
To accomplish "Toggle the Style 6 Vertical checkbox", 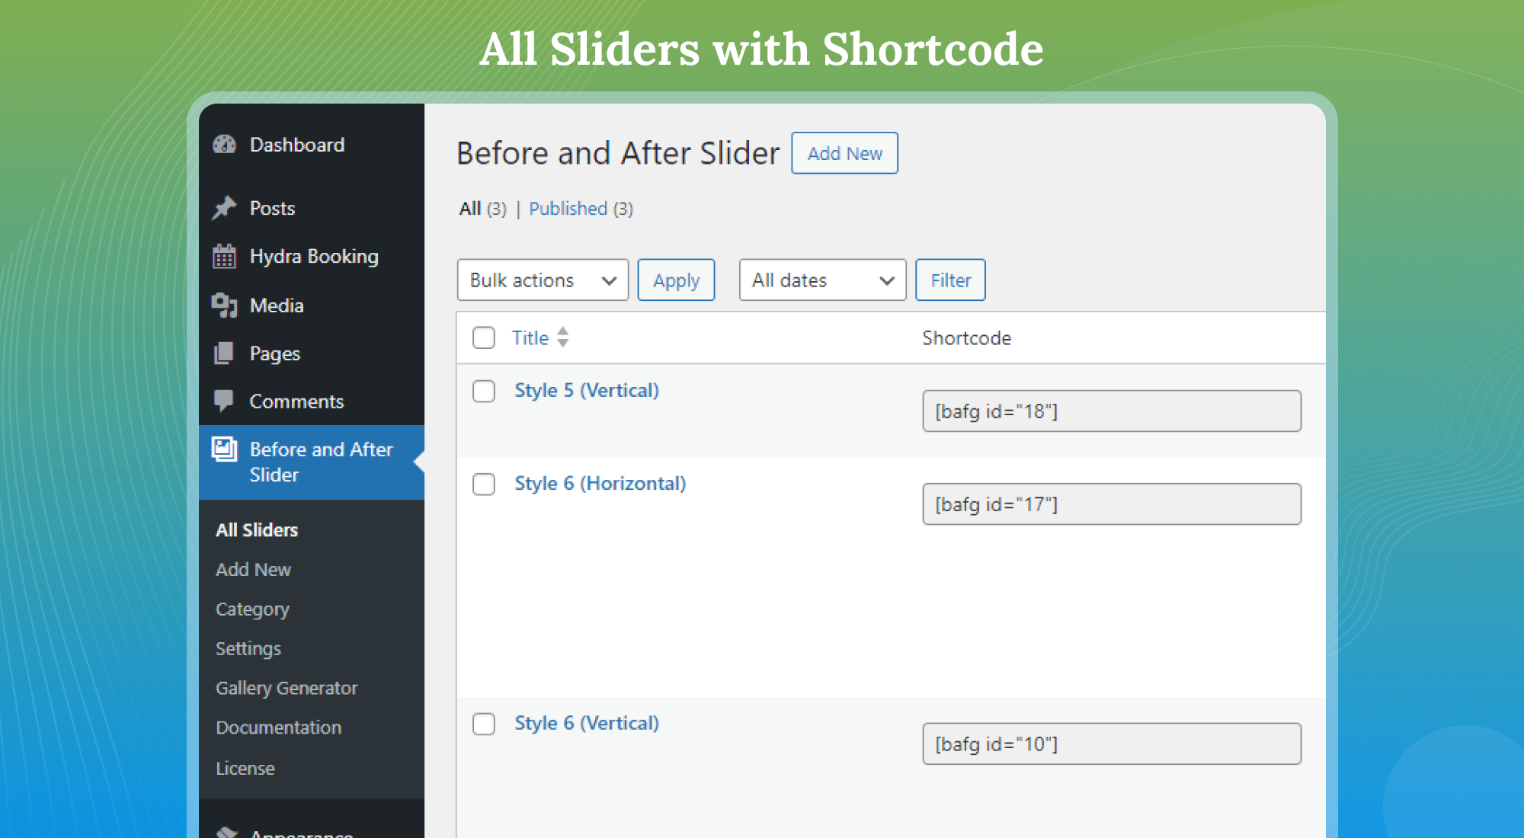I will (482, 724).
